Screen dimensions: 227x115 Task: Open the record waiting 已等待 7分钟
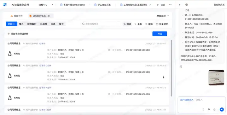(87, 110)
